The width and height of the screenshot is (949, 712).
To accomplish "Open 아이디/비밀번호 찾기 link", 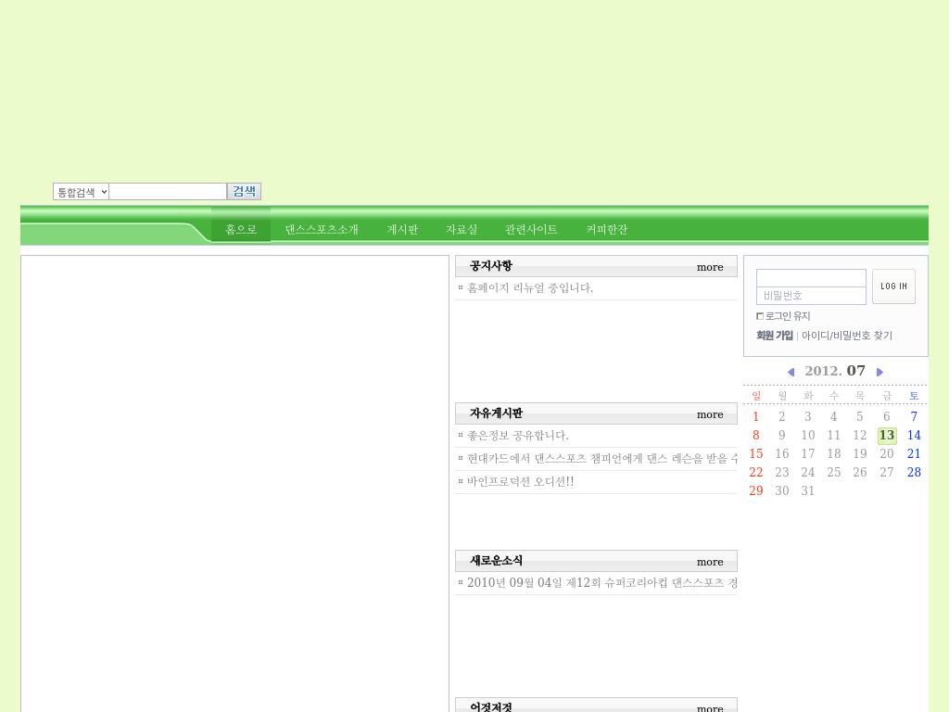I will [x=847, y=336].
